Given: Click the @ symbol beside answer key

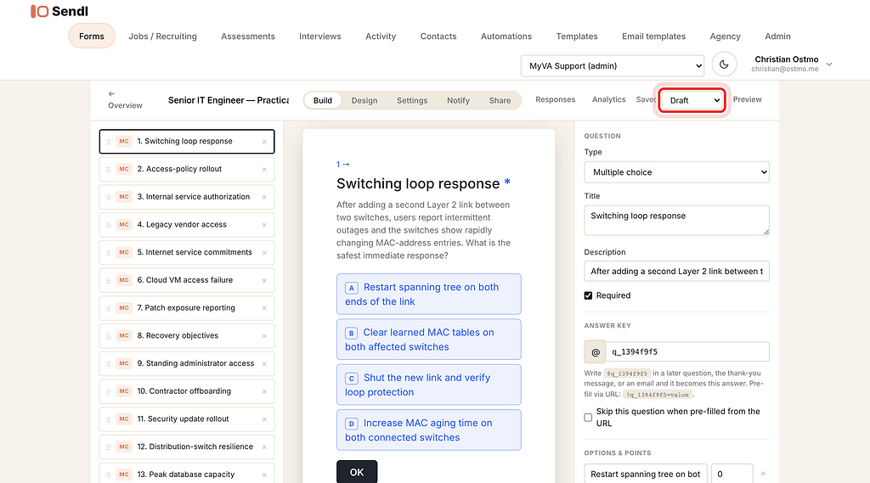Looking at the screenshot, I should [x=596, y=352].
